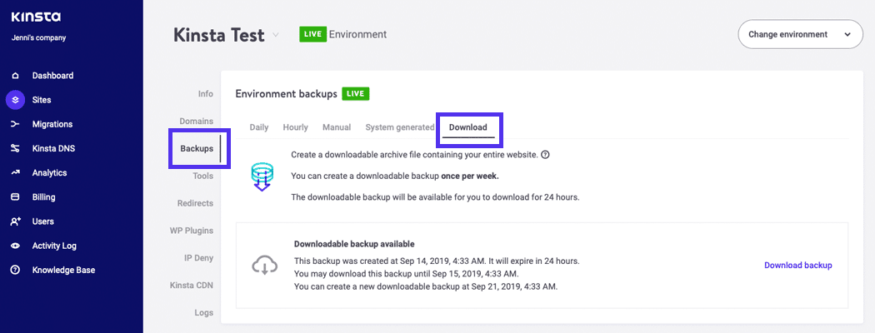Open the WP Plugins section
This screenshot has width=875, height=333.
190,231
